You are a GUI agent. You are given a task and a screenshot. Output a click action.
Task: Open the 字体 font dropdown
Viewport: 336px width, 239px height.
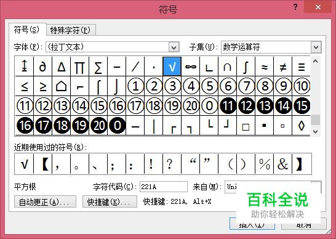174,47
